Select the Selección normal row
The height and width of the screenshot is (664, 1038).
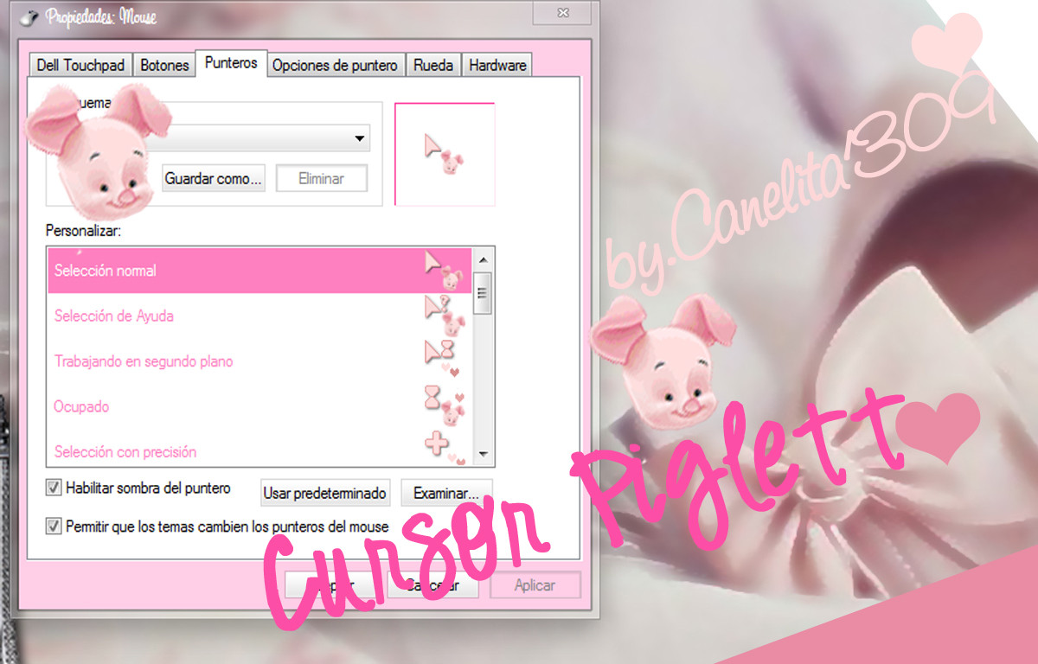point(259,271)
